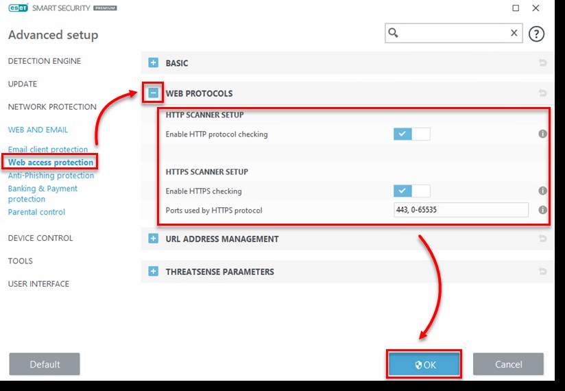Click the Ports used by HTTPS protocol field
Viewport: 565px width, 391px height.
(461, 210)
